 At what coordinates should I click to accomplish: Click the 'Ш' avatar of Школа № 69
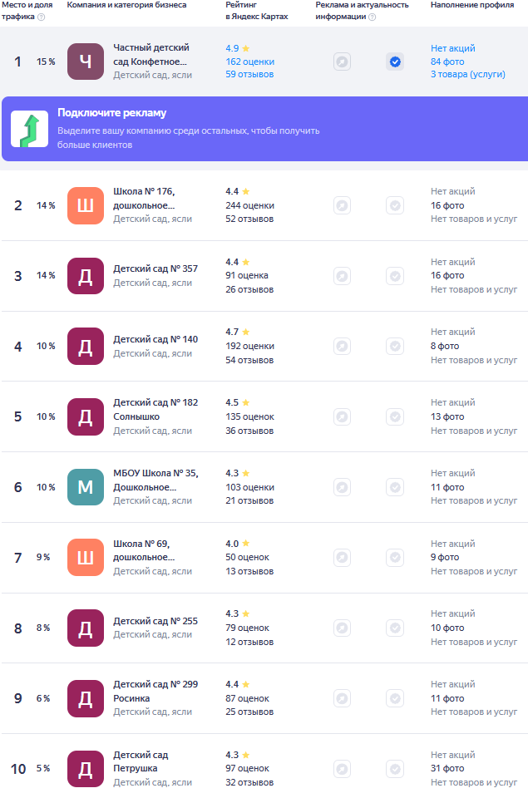tap(86, 557)
